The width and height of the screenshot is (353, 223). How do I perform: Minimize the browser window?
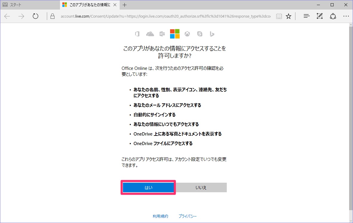[318, 5]
